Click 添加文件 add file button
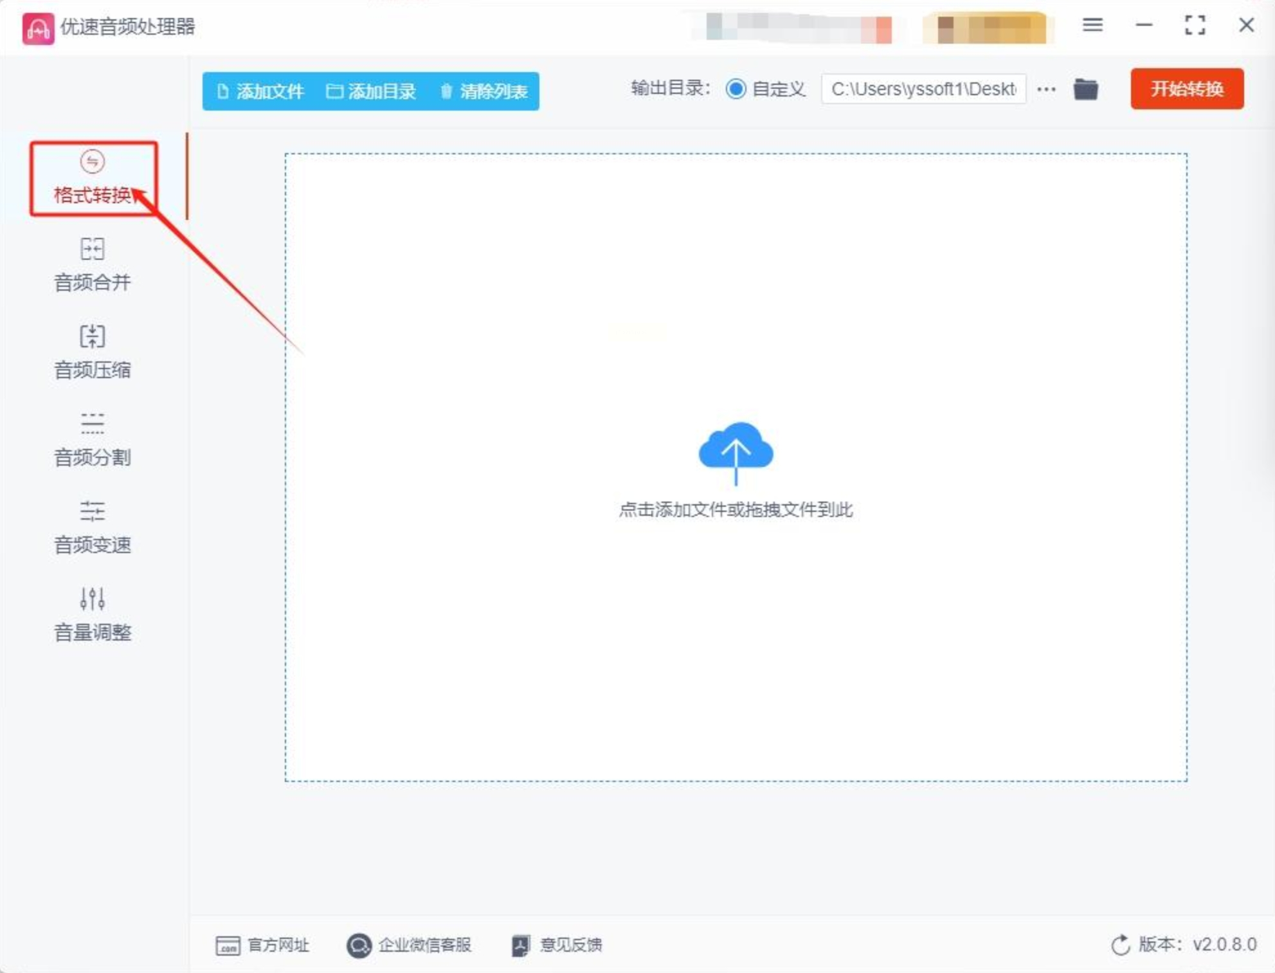Viewport: 1275px width, 973px height. click(x=260, y=91)
